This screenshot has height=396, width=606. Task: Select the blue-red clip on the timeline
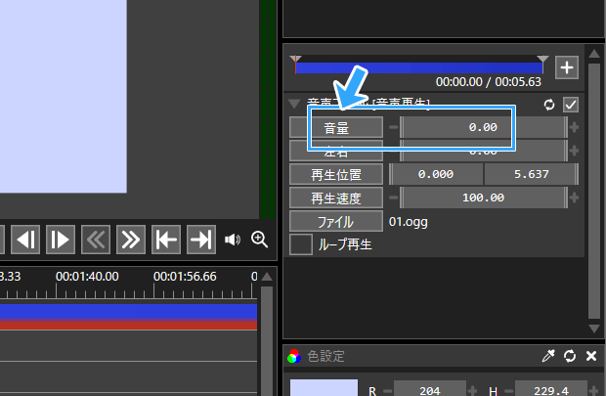(x=128, y=317)
